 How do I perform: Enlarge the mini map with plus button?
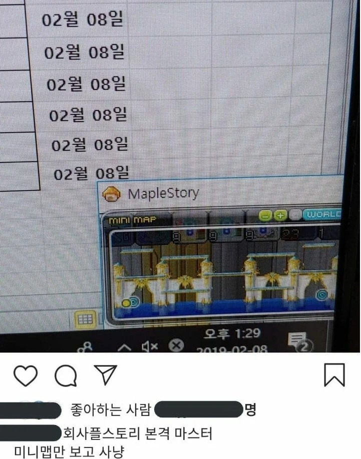tap(280, 215)
